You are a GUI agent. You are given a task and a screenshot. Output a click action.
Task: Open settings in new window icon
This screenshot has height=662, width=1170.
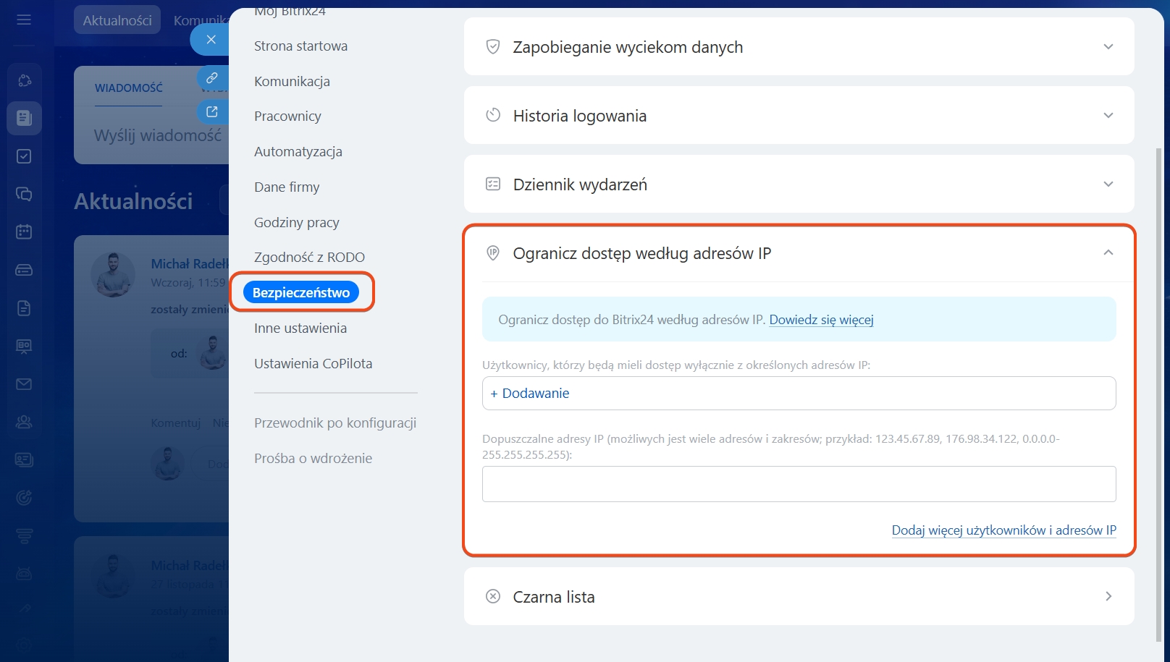click(211, 111)
